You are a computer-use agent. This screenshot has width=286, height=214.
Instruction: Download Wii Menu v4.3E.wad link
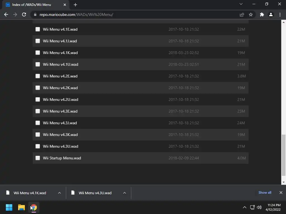click(x=60, y=111)
